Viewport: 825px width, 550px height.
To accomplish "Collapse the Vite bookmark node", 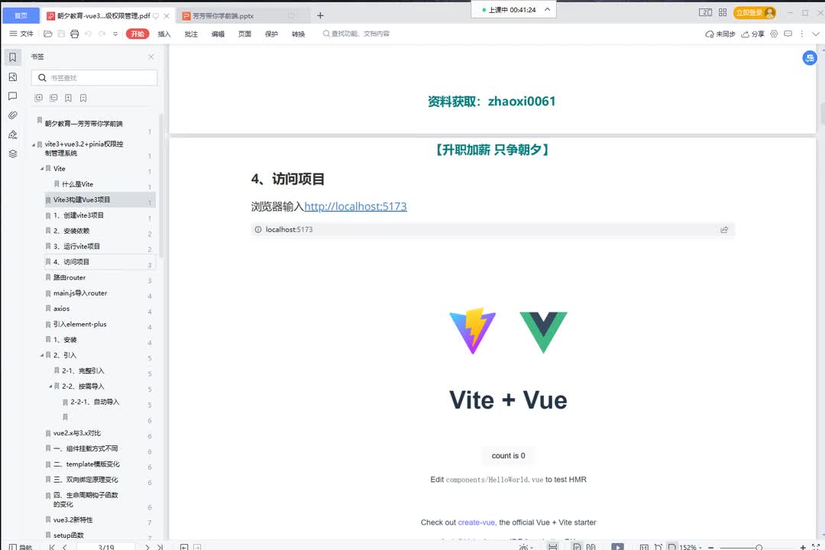I will [42, 168].
